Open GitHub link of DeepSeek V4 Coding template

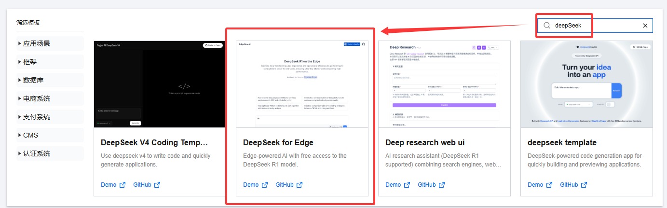[x=142, y=185]
